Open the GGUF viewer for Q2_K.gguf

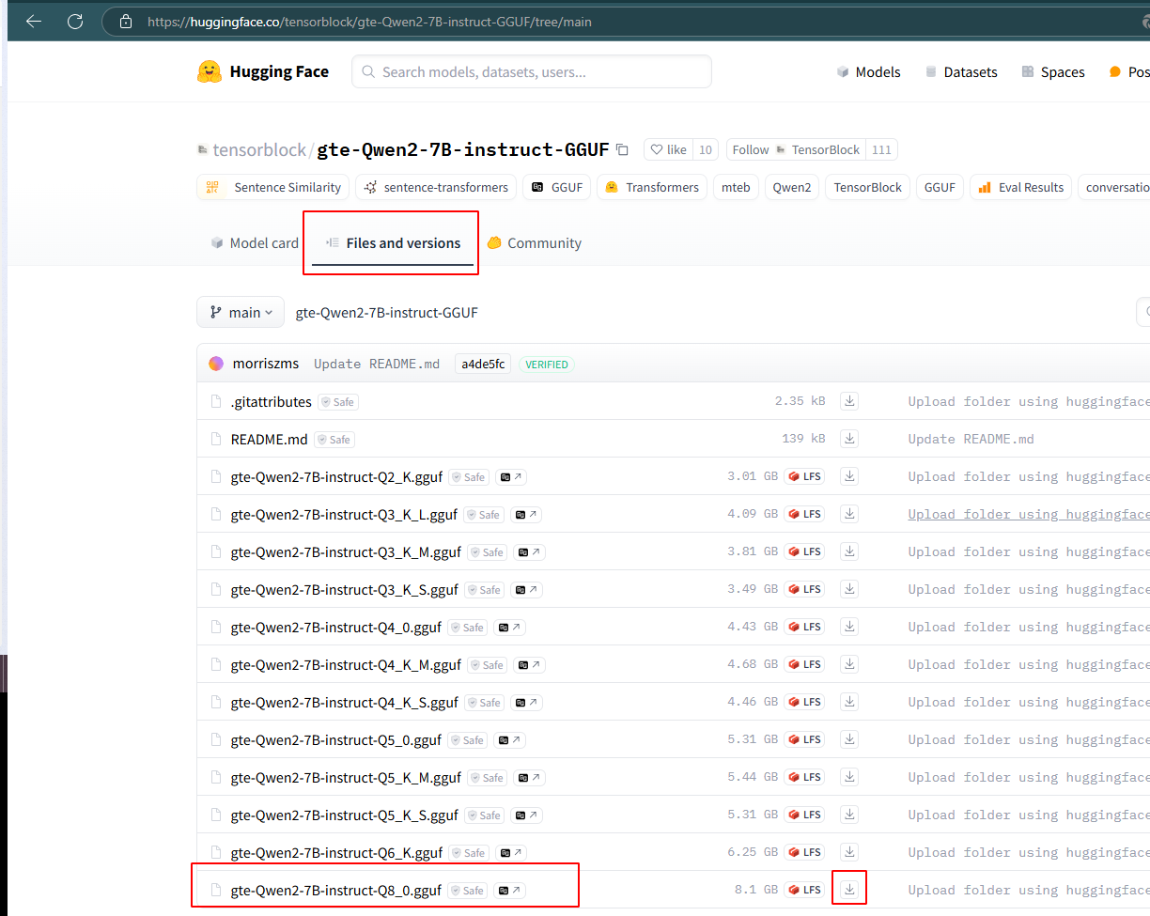click(511, 476)
